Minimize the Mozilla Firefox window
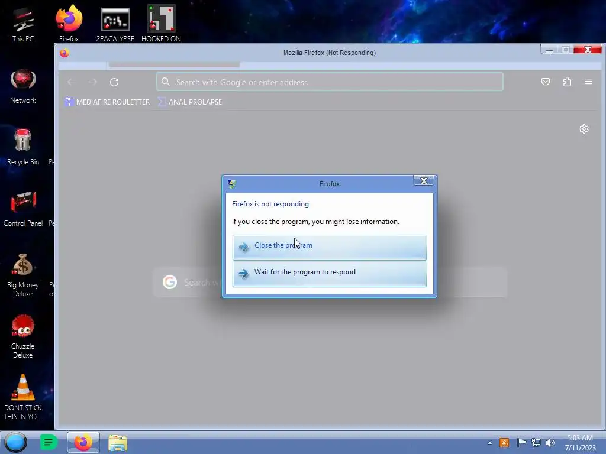The height and width of the screenshot is (454, 606). (549, 50)
